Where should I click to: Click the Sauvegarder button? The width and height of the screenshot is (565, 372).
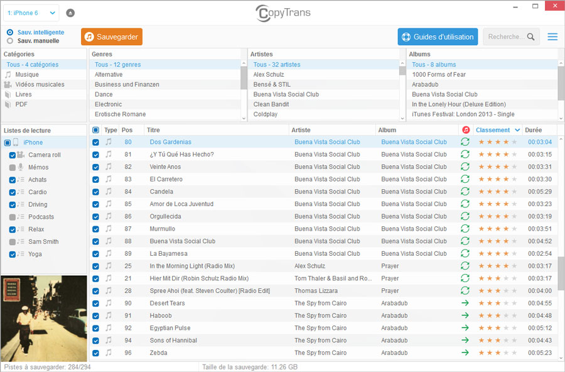click(112, 37)
